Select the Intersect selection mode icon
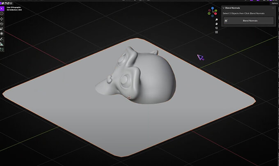 point(11,3)
